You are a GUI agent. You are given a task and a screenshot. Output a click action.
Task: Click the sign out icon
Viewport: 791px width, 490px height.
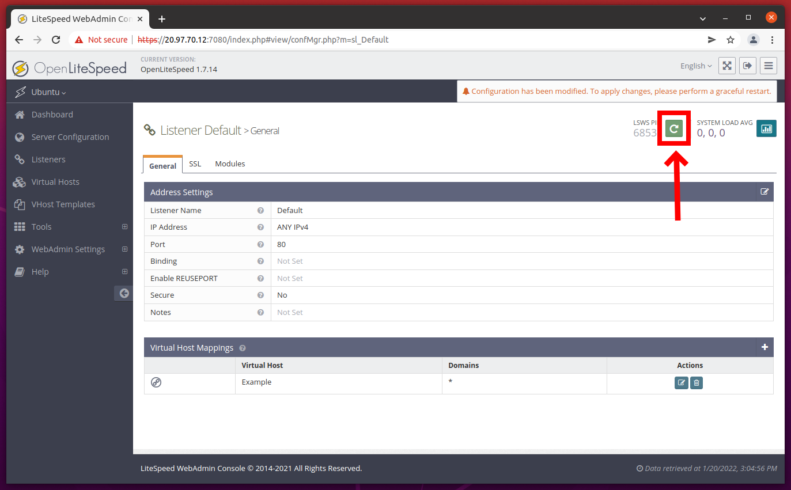coord(748,66)
